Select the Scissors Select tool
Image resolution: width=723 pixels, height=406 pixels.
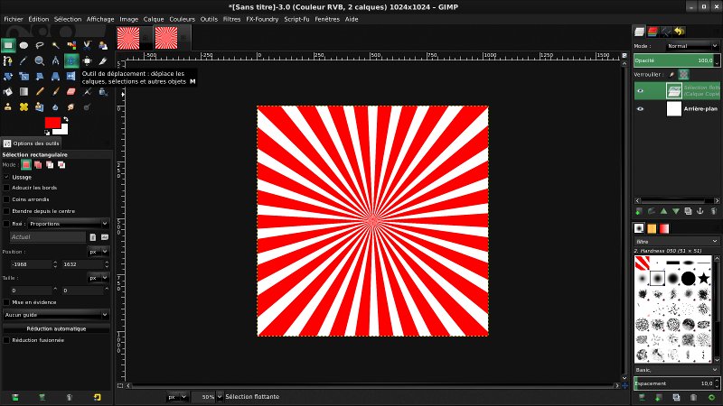pyautogui.click(x=87, y=45)
